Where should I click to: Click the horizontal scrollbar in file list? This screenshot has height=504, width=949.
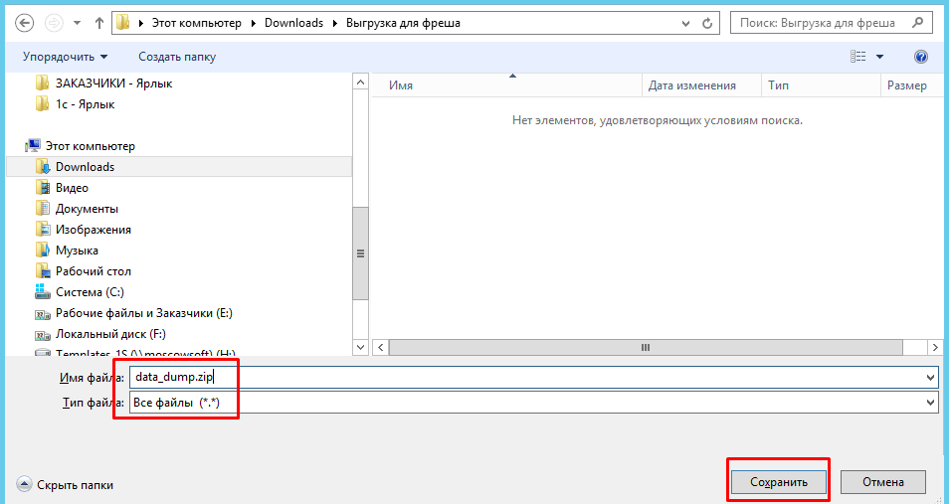(x=645, y=347)
